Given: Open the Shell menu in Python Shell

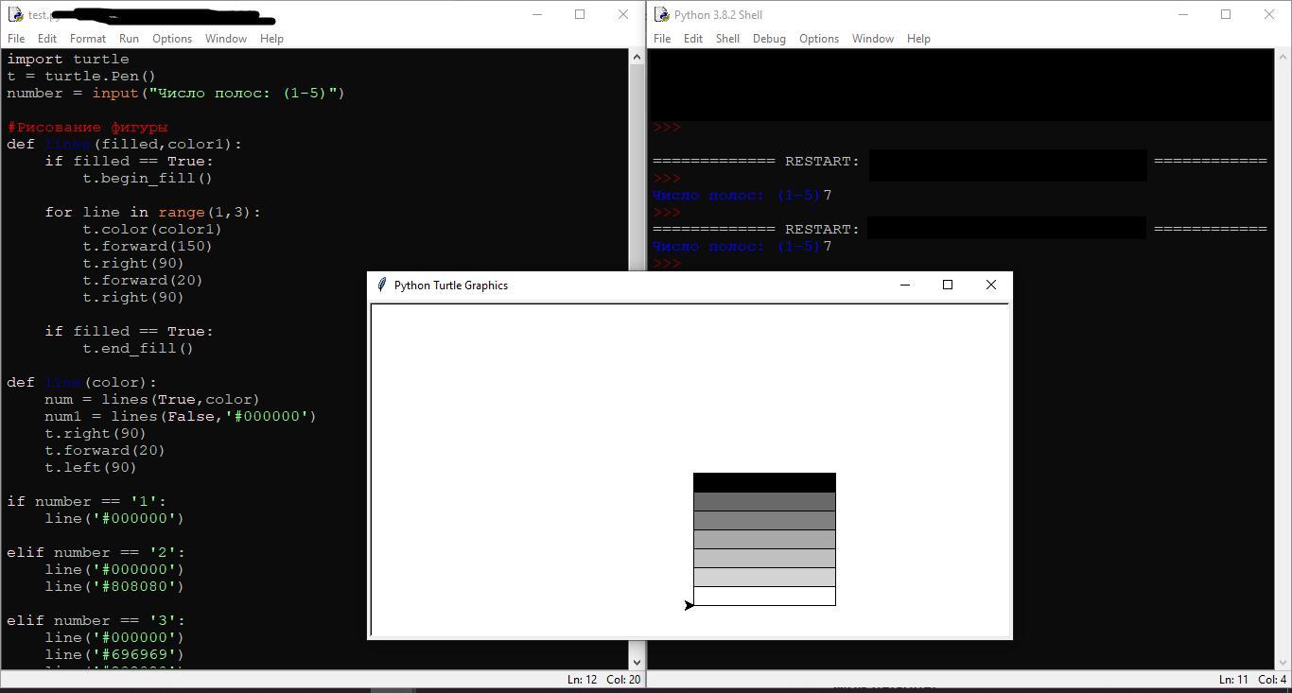Looking at the screenshot, I should [x=727, y=39].
